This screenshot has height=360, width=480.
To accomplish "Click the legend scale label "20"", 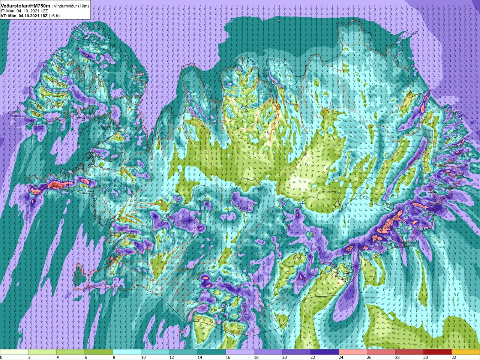I will pyautogui.click(x=284, y=358).
